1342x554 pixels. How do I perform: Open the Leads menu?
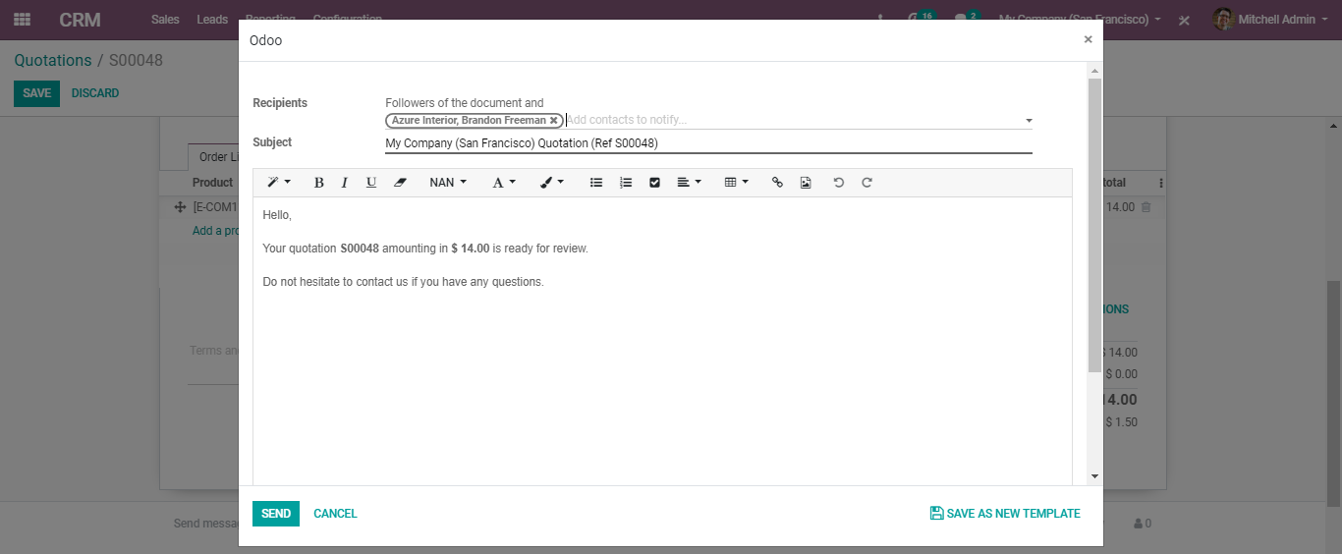point(212,20)
